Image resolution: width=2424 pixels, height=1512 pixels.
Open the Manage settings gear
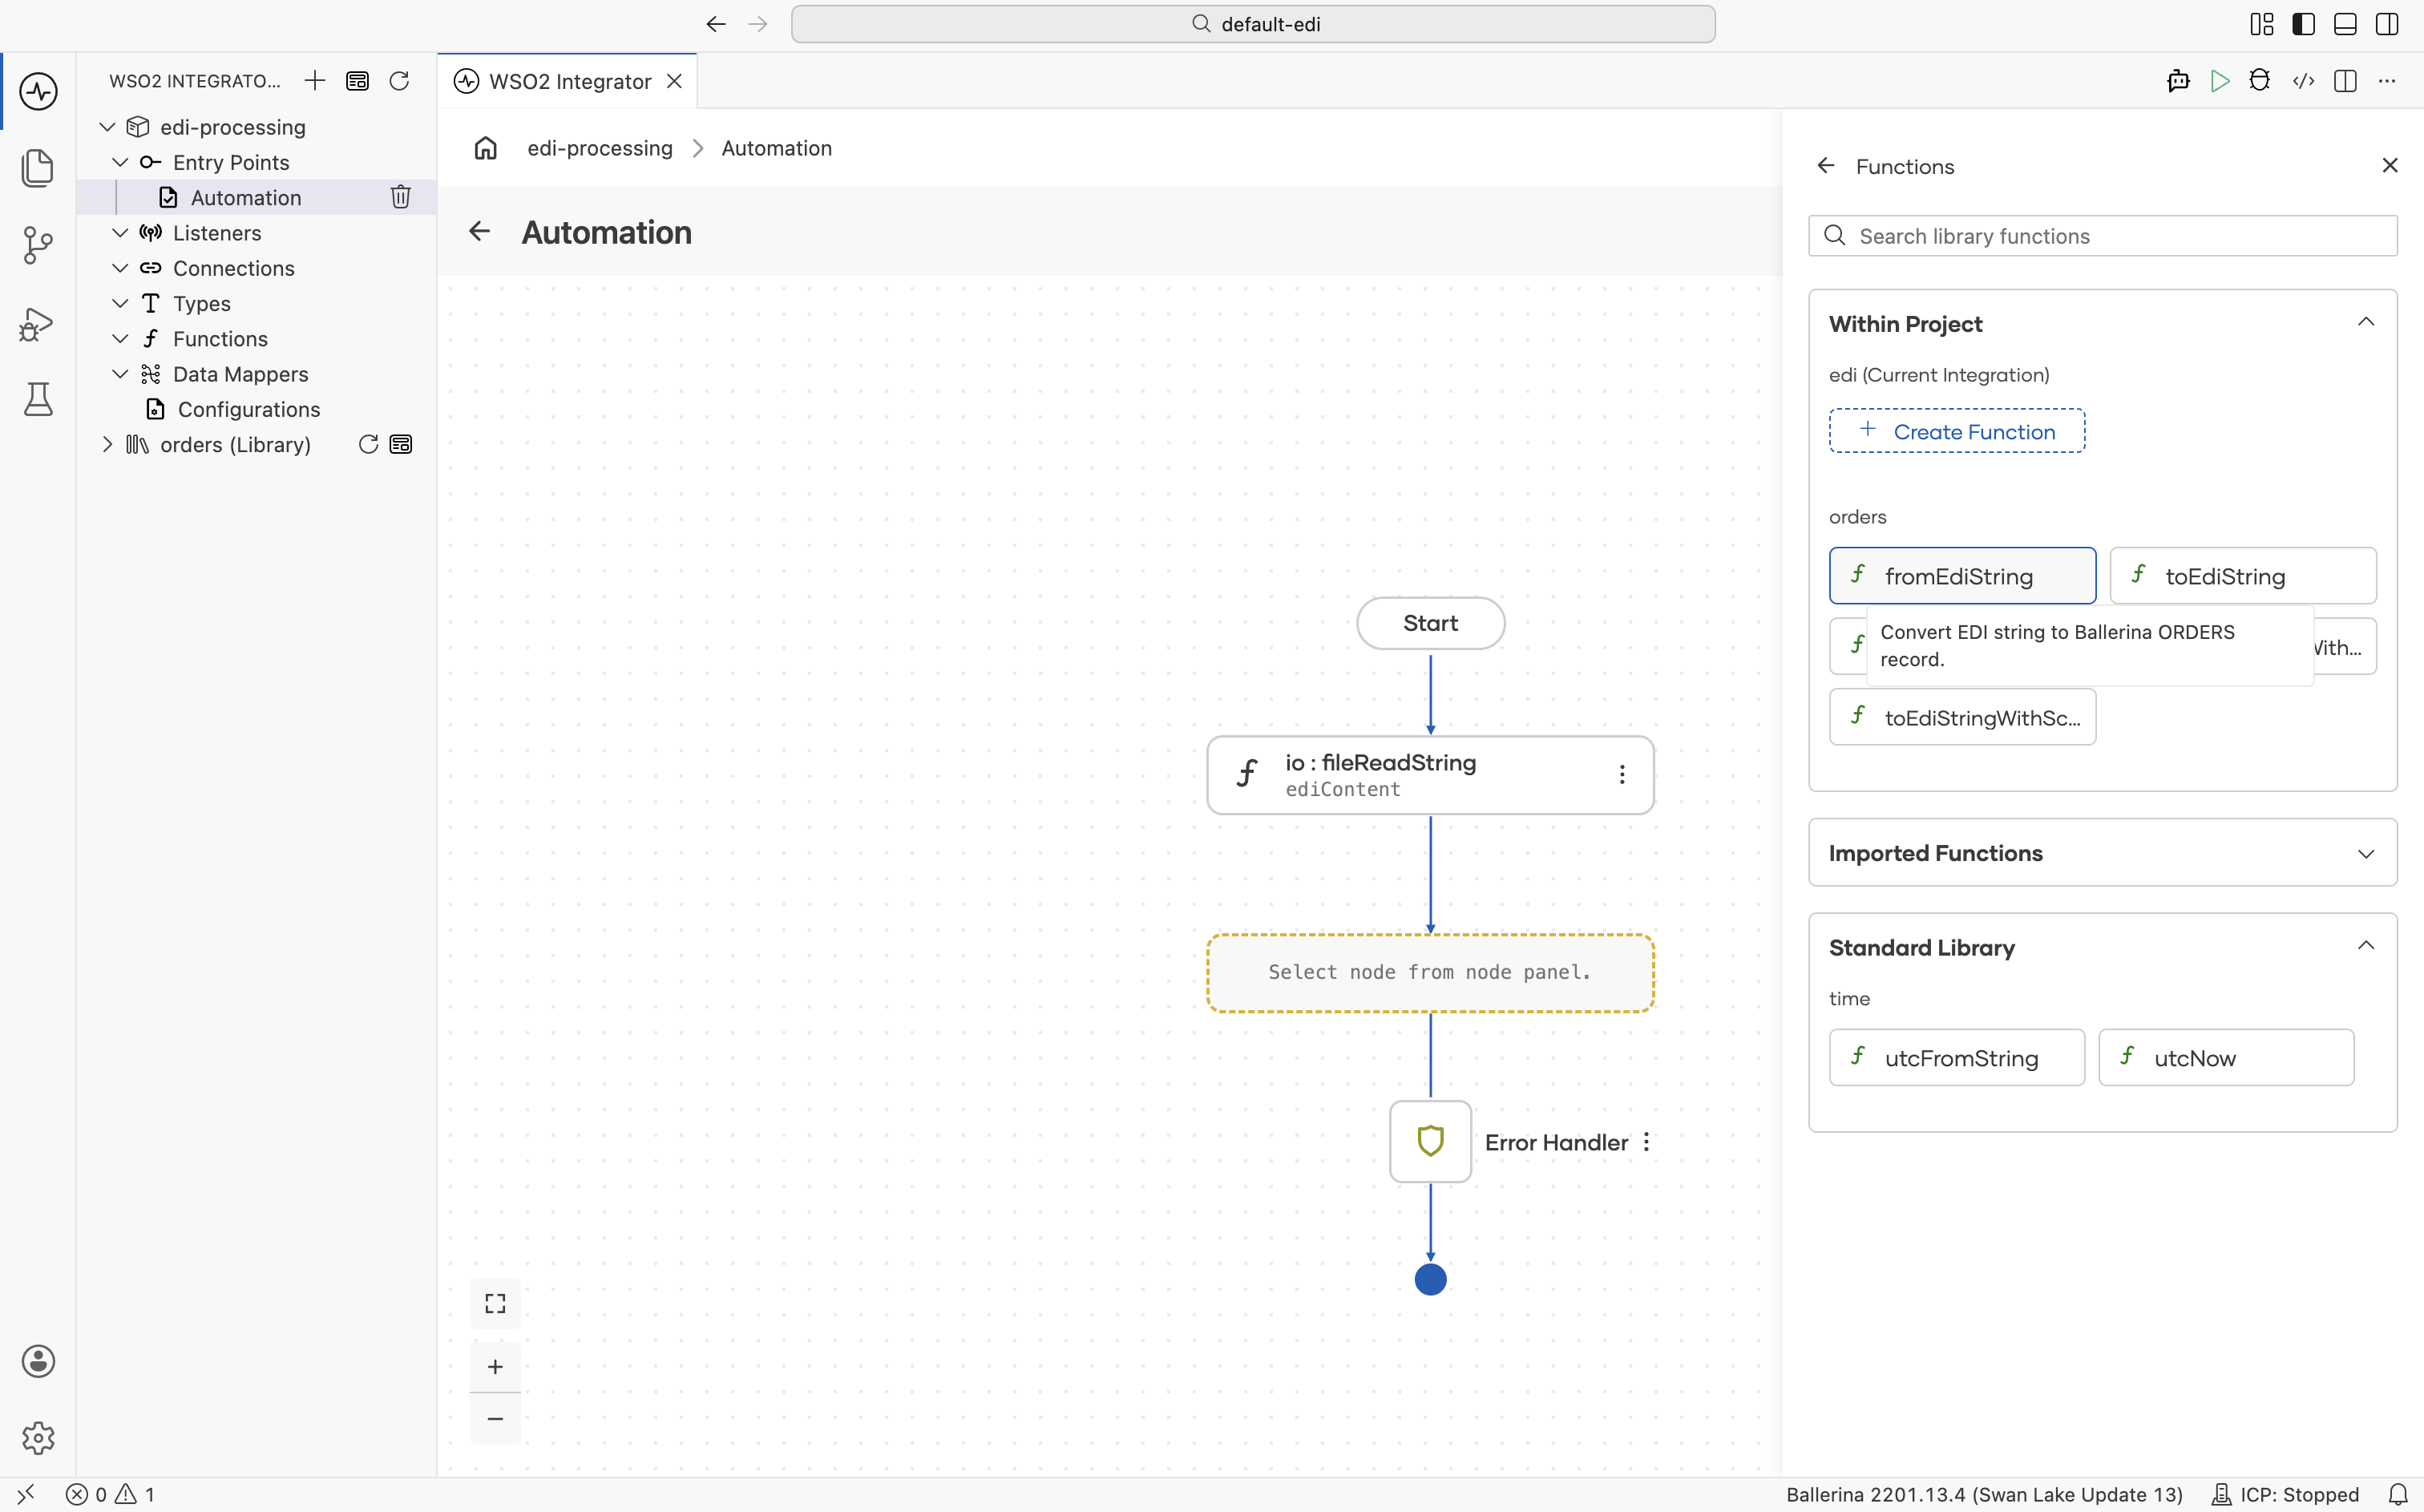click(x=38, y=1438)
